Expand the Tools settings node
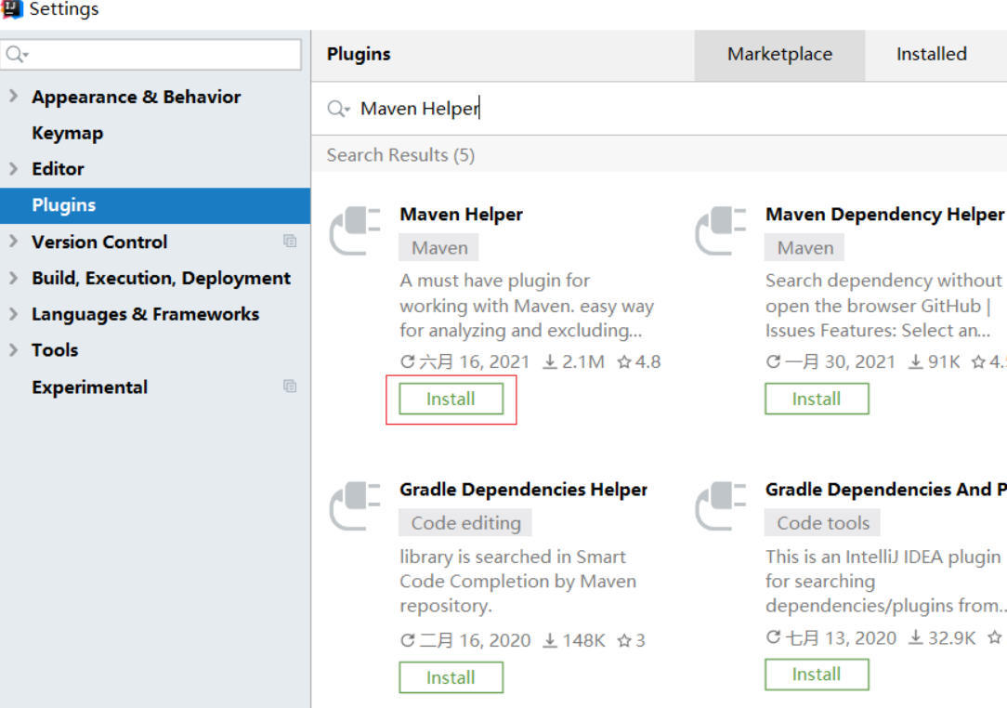The height and width of the screenshot is (708, 1007). click(14, 349)
